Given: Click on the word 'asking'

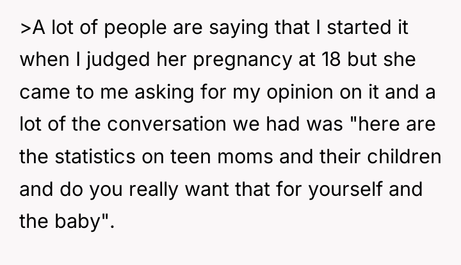Looking at the screenshot, I should pyautogui.click(x=165, y=92).
